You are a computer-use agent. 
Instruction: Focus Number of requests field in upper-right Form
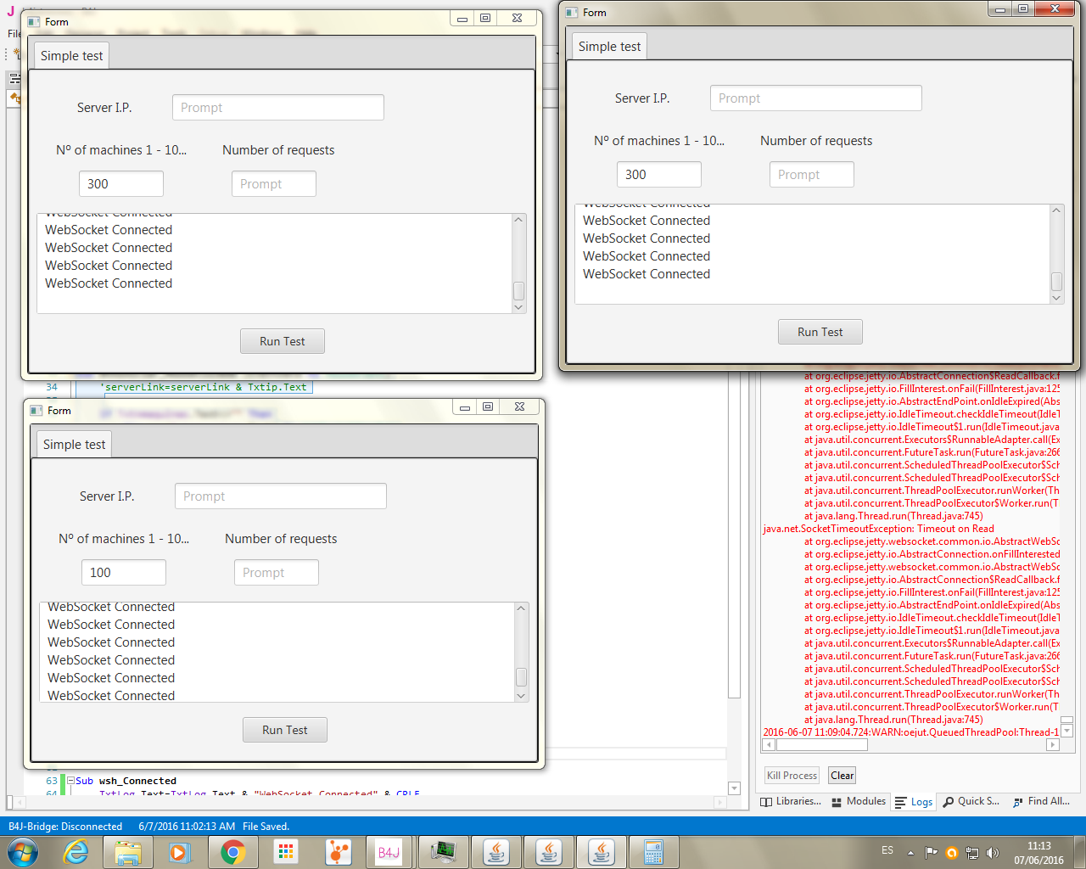point(812,175)
